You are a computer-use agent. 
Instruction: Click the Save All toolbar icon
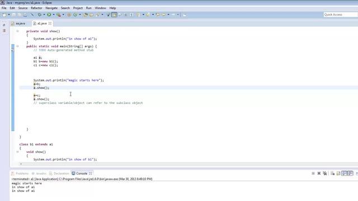[20, 15]
